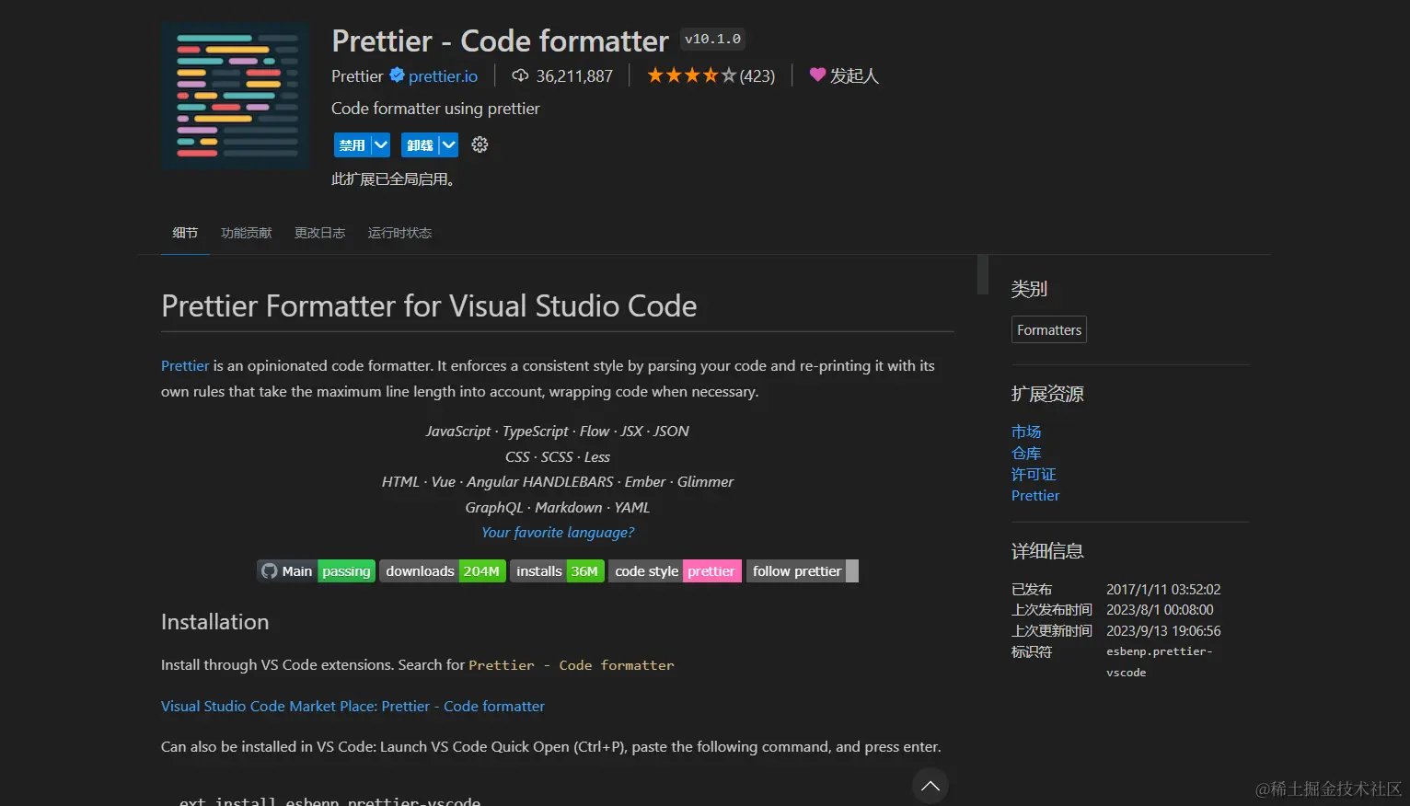Click the GitHub icon on the Main badge
The height and width of the screenshot is (806, 1410).
coord(270,570)
